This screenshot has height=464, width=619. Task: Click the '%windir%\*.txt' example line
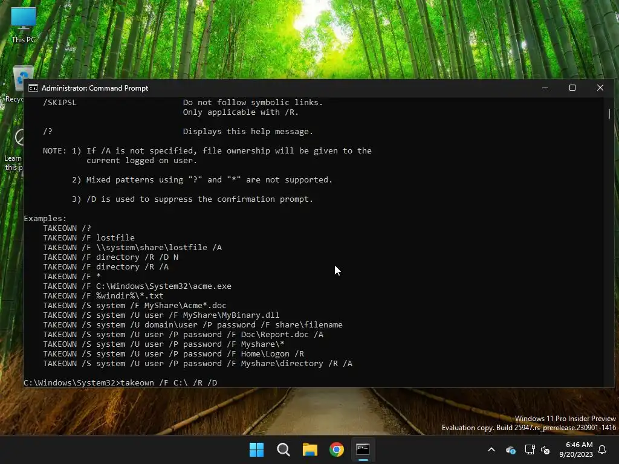(103, 296)
